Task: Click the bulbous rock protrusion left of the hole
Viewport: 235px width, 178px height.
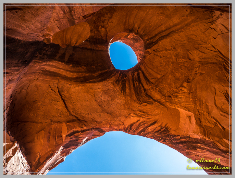Action: click(71, 35)
